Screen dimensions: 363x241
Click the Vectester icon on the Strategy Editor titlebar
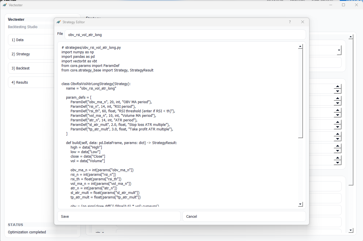[x=59, y=22]
